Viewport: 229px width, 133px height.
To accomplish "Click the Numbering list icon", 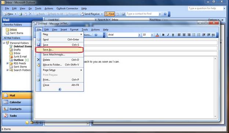I will tap(199, 35).
